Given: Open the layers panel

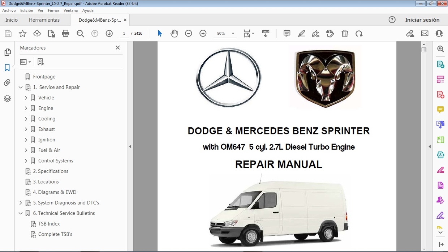Looking at the screenshot, I should pyautogui.click(x=8, y=98).
